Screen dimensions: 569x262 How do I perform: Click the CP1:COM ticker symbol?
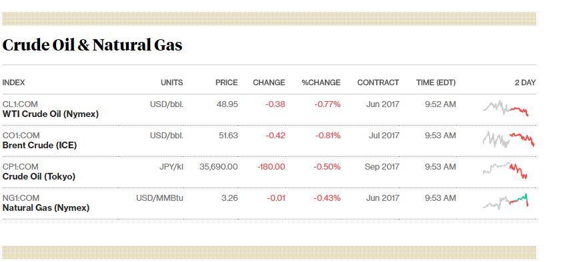pyautogui.click(x=20, y=167)
